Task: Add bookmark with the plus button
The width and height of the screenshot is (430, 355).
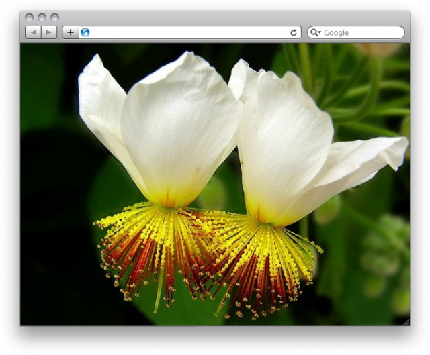Action: pyautogui.click(x=71, y=32)
